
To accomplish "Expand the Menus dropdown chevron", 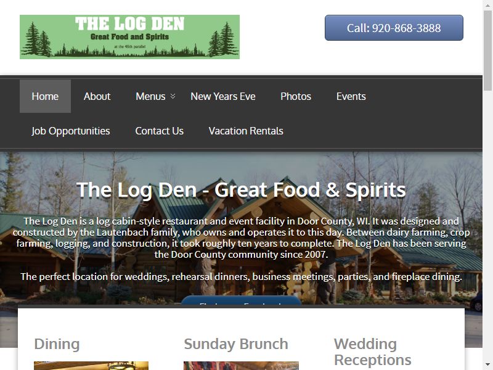I will click(173, 96).
